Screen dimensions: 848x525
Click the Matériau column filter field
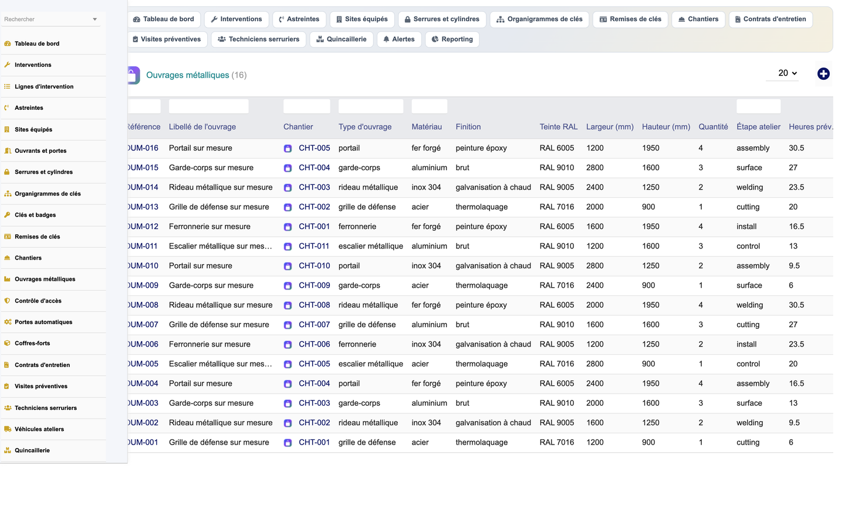(x=430, y=106)
